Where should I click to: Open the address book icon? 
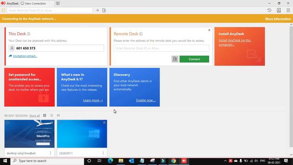(279, 10)
